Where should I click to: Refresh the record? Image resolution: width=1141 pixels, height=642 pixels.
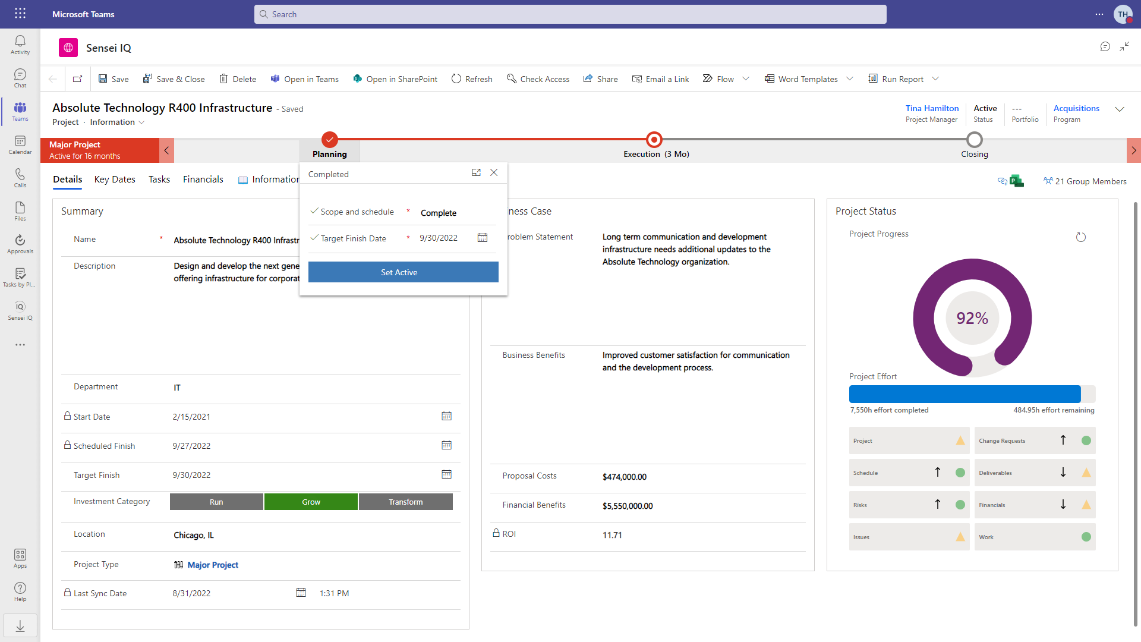[x=472, y=79]
